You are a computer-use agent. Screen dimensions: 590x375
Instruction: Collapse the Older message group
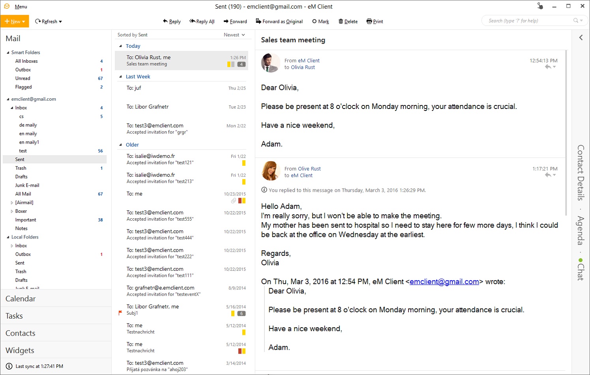pos(121,145)
